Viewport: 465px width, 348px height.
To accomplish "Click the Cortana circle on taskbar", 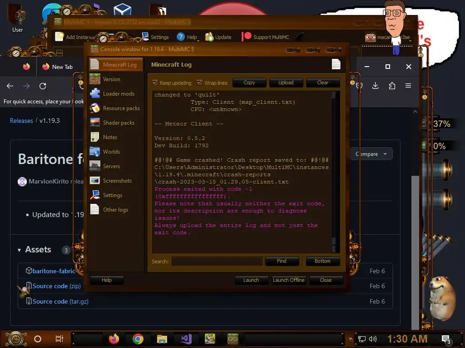I will 37,339.
